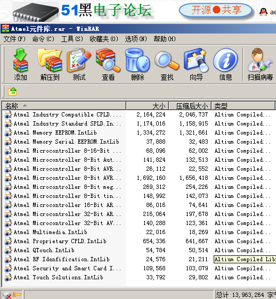Screen dimensions: 276x299
Task: Click the file icon of Atmel Memory EEPROM.IntLib
Action: [x=8, y=132]
